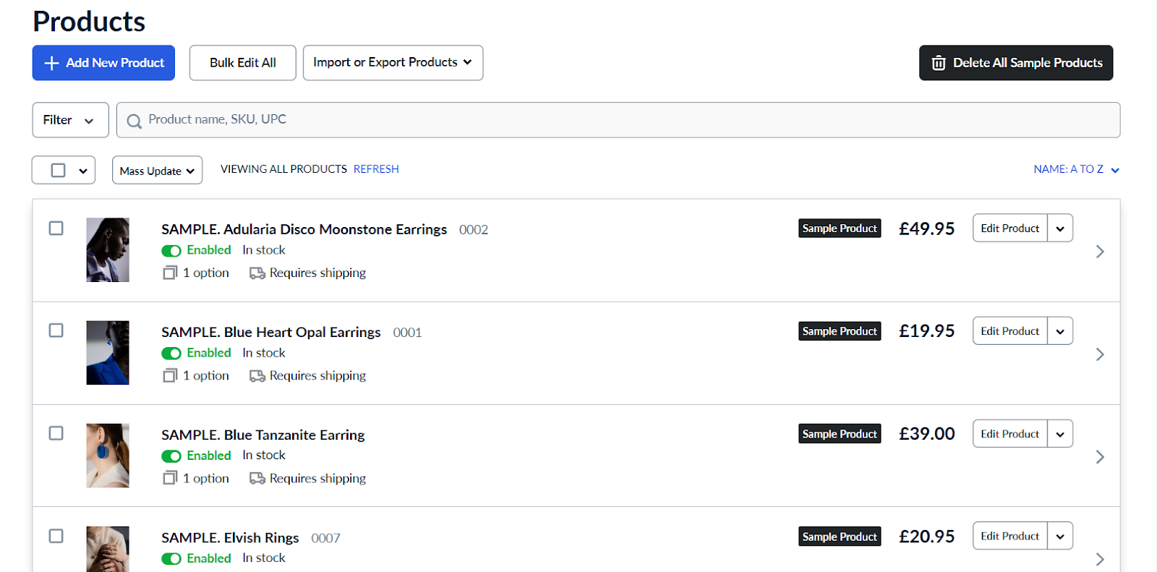1157x572 pixels.
Task: Click the option icon for Blue Heart Opal Earrings
Action: click(x=170, y=375)
